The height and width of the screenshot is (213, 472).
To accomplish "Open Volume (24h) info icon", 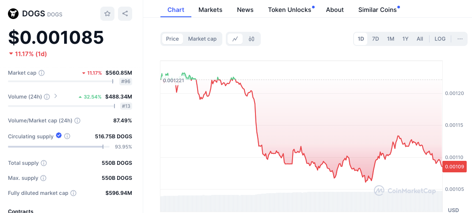I will 47,97.
